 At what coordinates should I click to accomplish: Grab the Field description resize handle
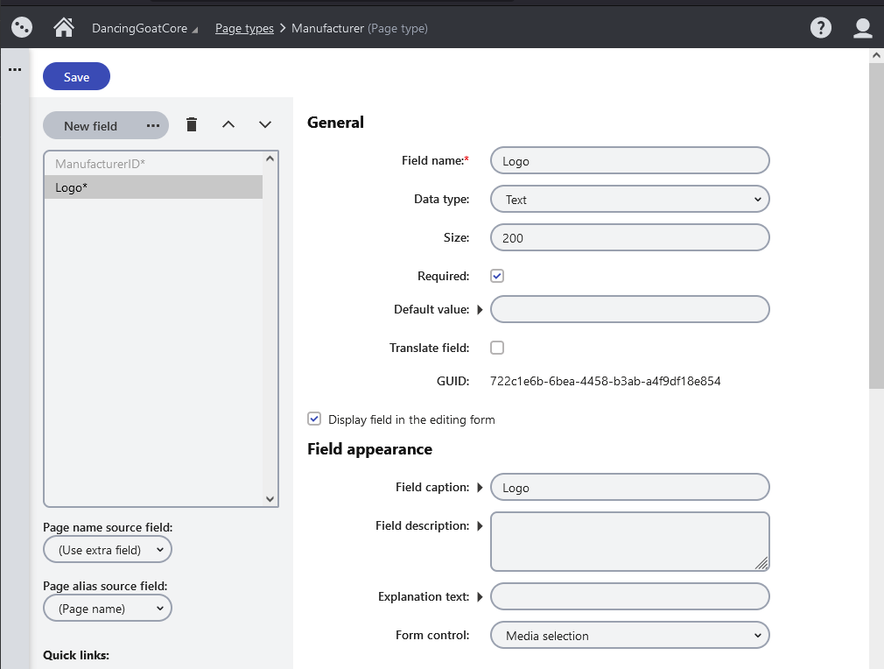761,563
